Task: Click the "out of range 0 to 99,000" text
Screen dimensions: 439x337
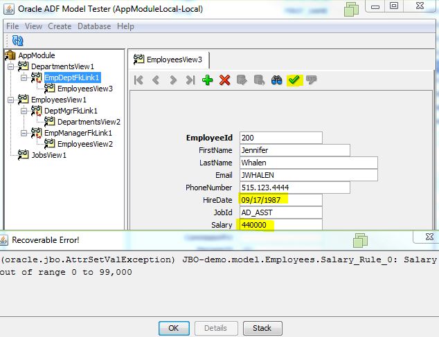Action: tap(66, 272)
